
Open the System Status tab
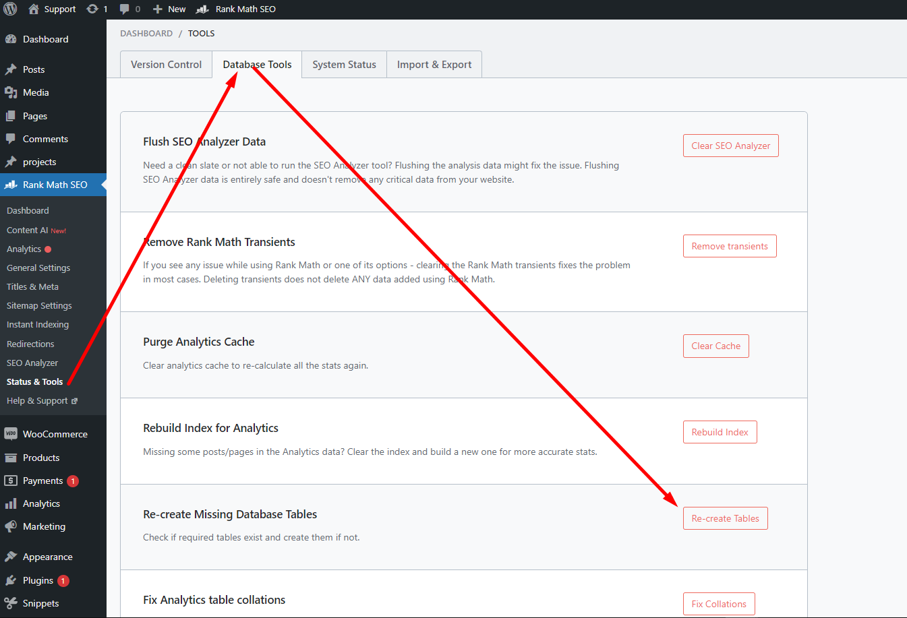(345, 65)
